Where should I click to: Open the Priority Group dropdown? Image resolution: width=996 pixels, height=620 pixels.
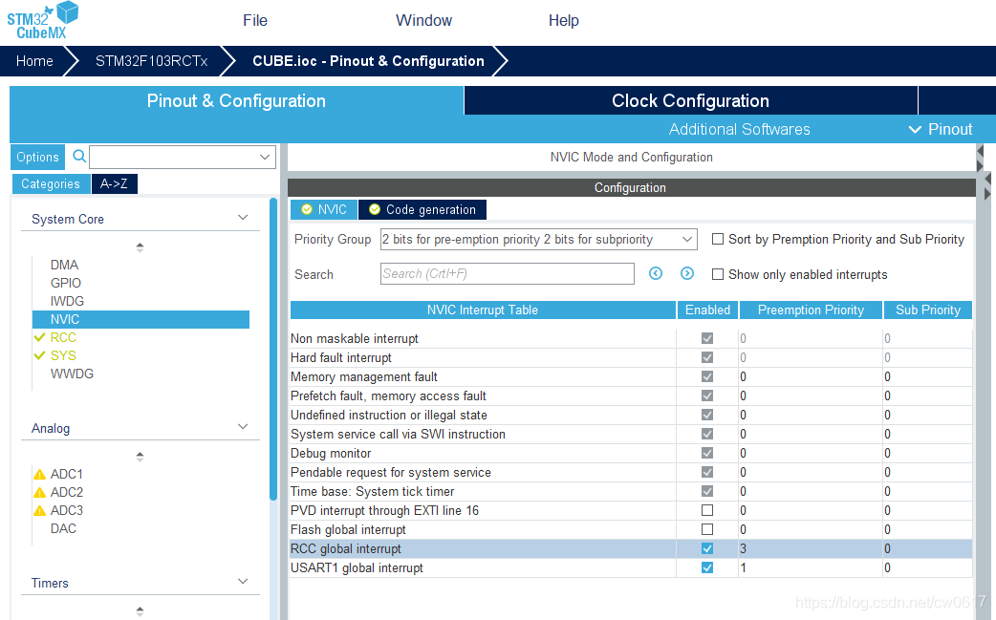(539, 239)
